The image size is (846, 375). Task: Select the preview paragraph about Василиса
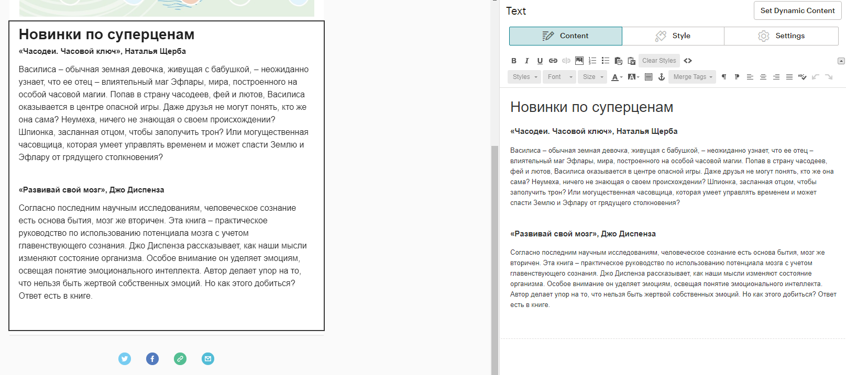(x=163, y=113)
